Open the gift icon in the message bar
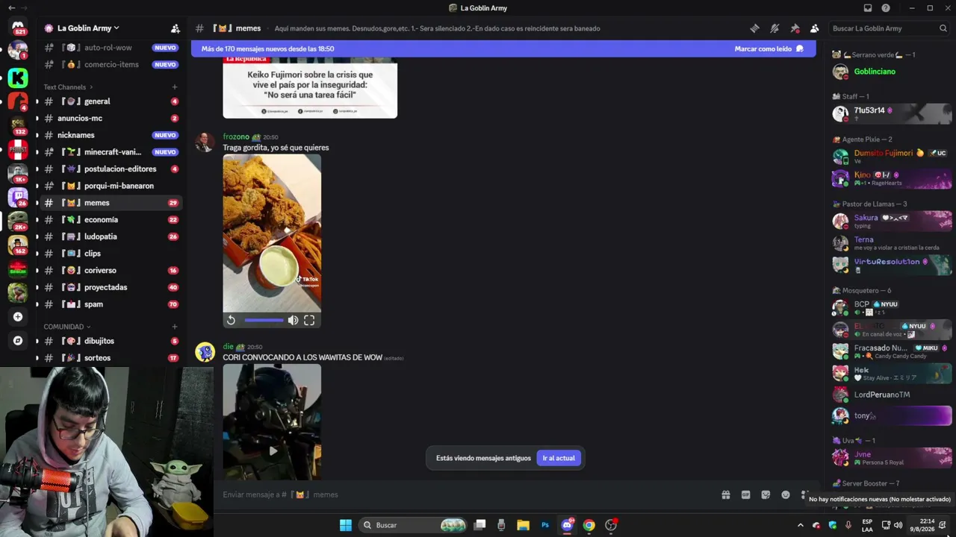The image size is (956, 537). tap(725, 494)
